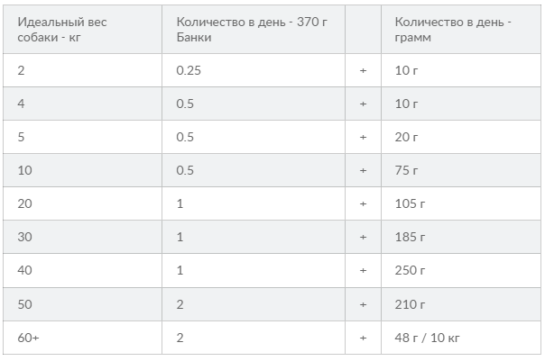The height and width of the screenshot is (361, 545).
Task: Click the 105 г cell
Action: (461, 203)
